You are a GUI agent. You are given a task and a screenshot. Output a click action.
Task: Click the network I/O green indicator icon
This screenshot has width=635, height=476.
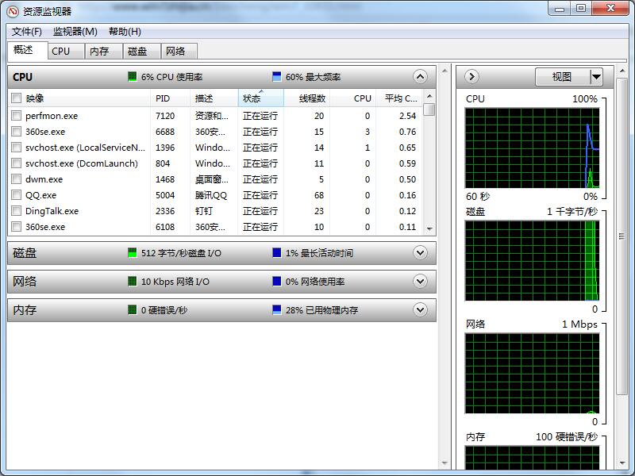tap(132, 282)
